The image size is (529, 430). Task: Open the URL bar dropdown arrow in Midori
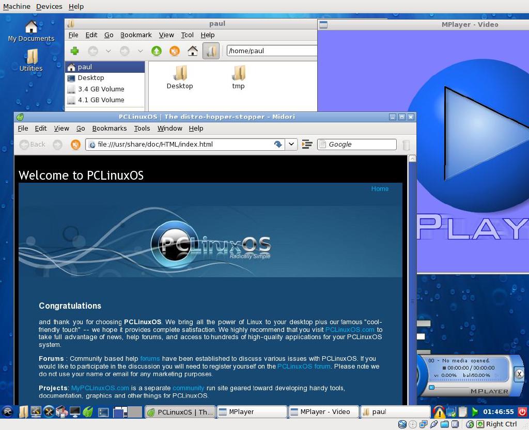pos(291,145)
